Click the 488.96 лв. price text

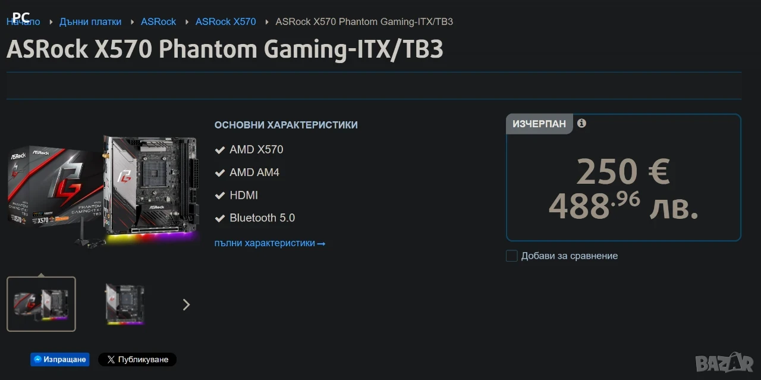coord(623,206)
